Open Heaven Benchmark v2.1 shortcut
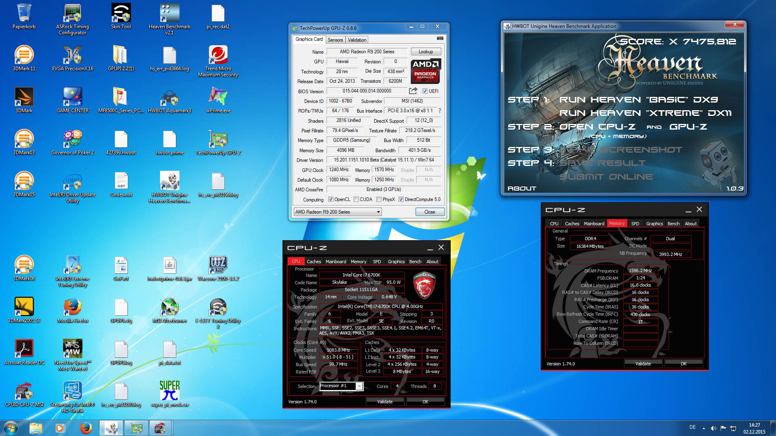 [169, 19]
